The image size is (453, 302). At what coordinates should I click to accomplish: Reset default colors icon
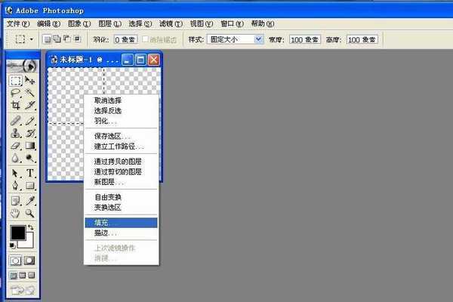pos(12,245)
